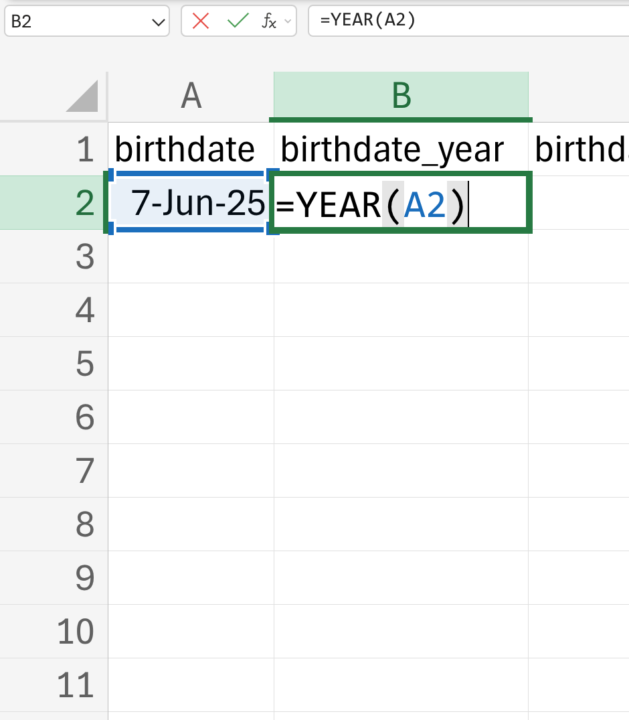Select row 11 header

coord(54,685)
